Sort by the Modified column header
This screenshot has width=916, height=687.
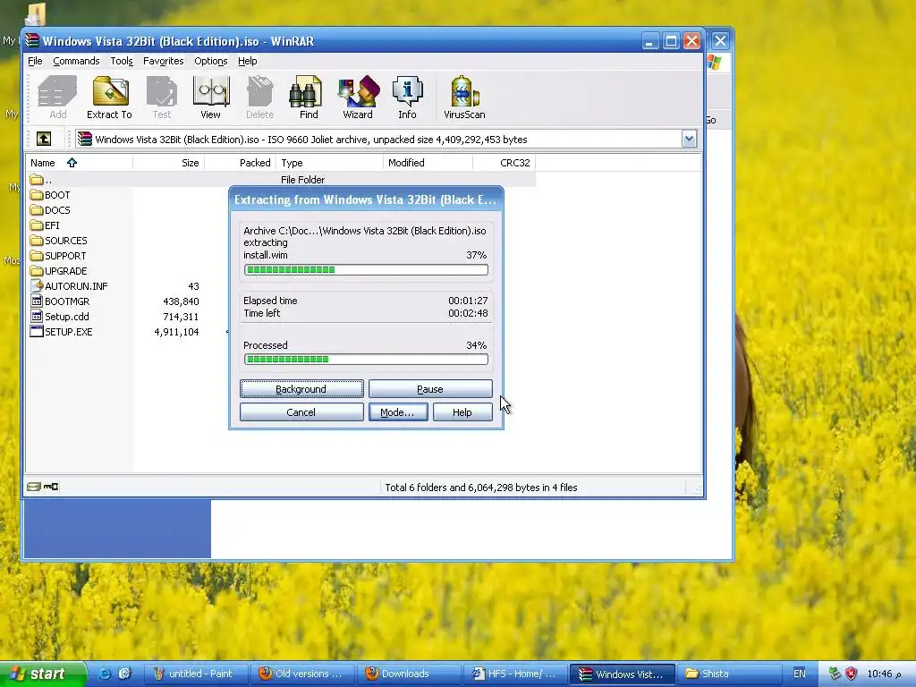tap(428, 163)
